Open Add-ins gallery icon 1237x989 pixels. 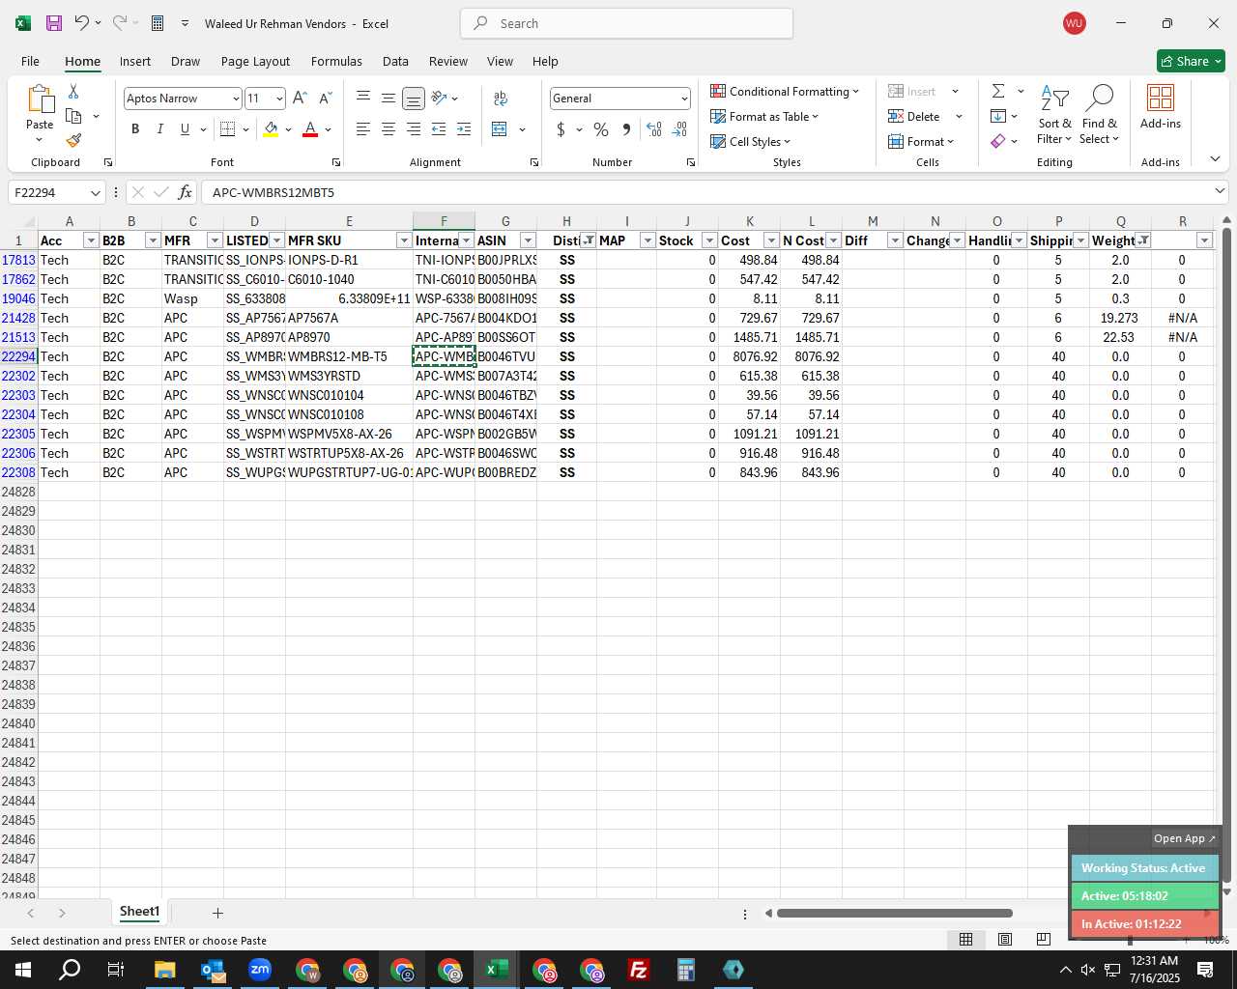click(x=1160, y=106)
